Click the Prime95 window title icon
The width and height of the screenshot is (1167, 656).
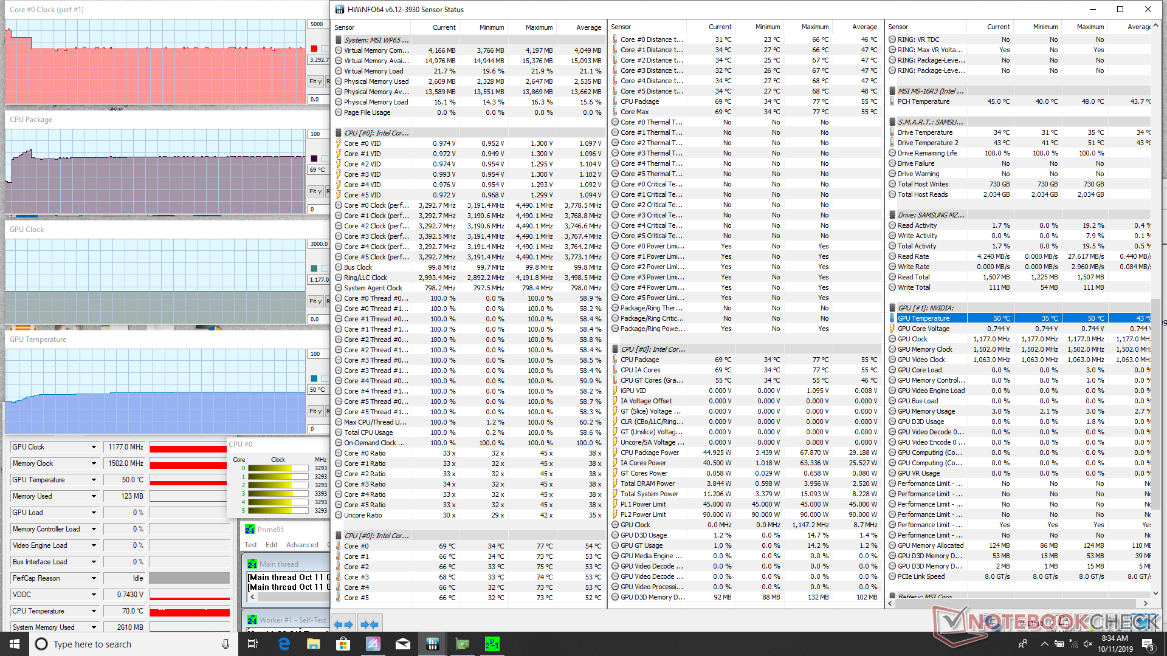point(250,529)
